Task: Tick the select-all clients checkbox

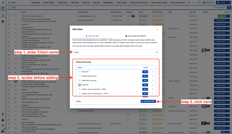Action: click(9, 7)
